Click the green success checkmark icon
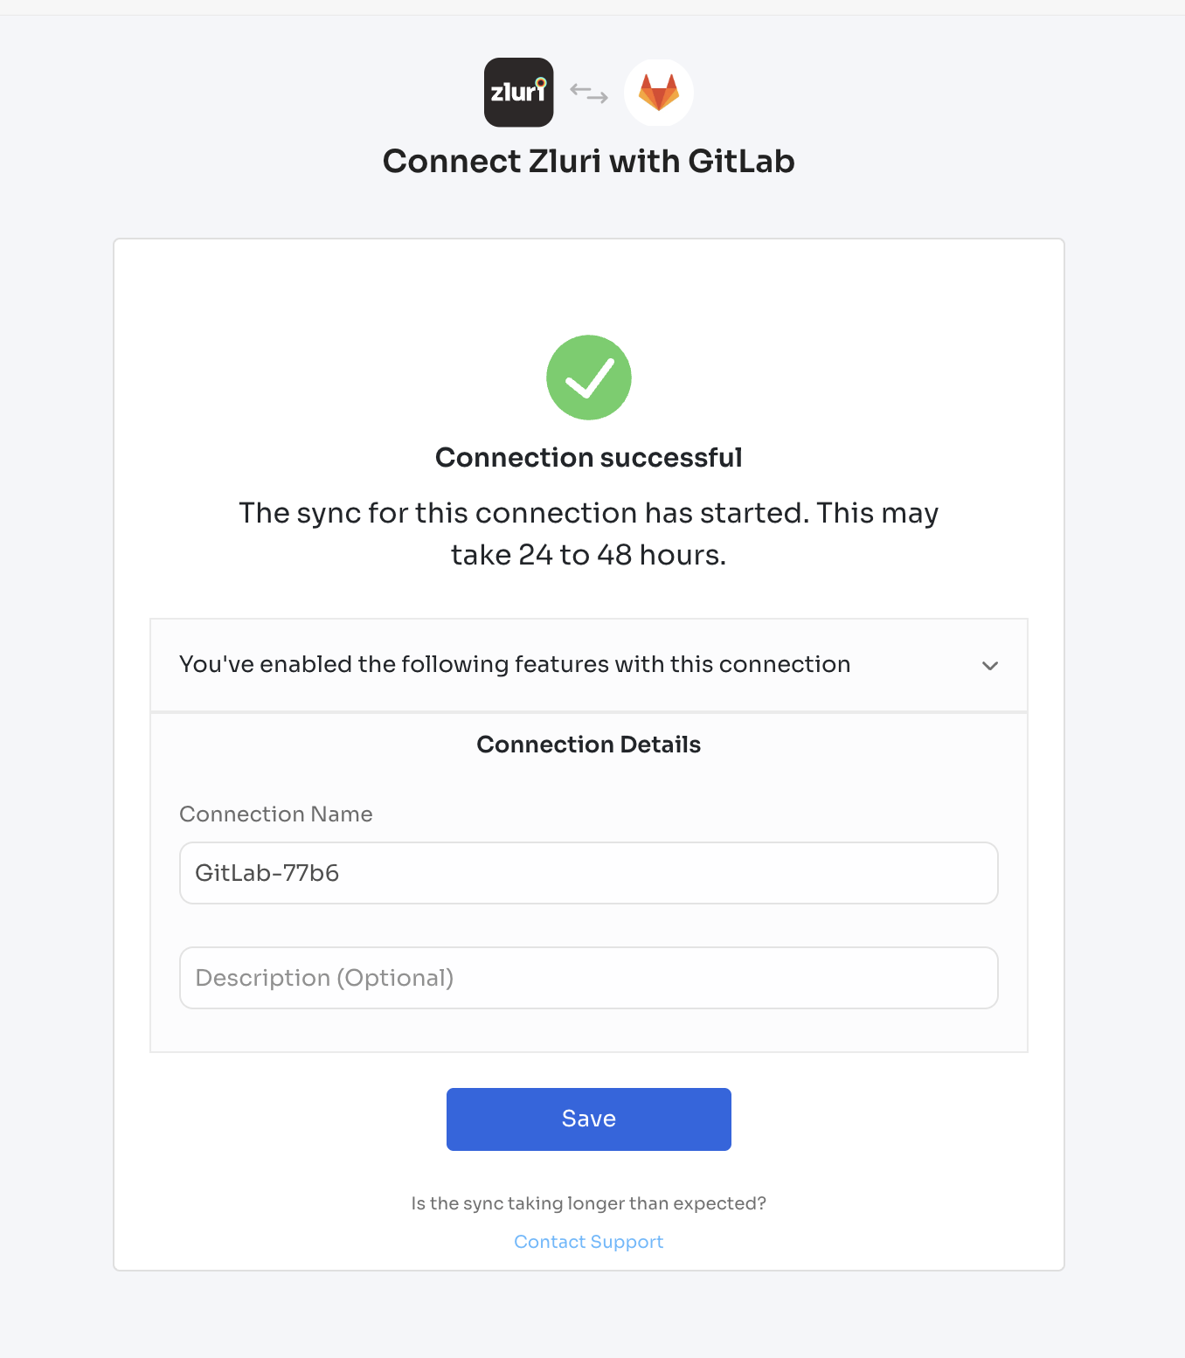The image size is (1185, 1358). tap(589, 378)
